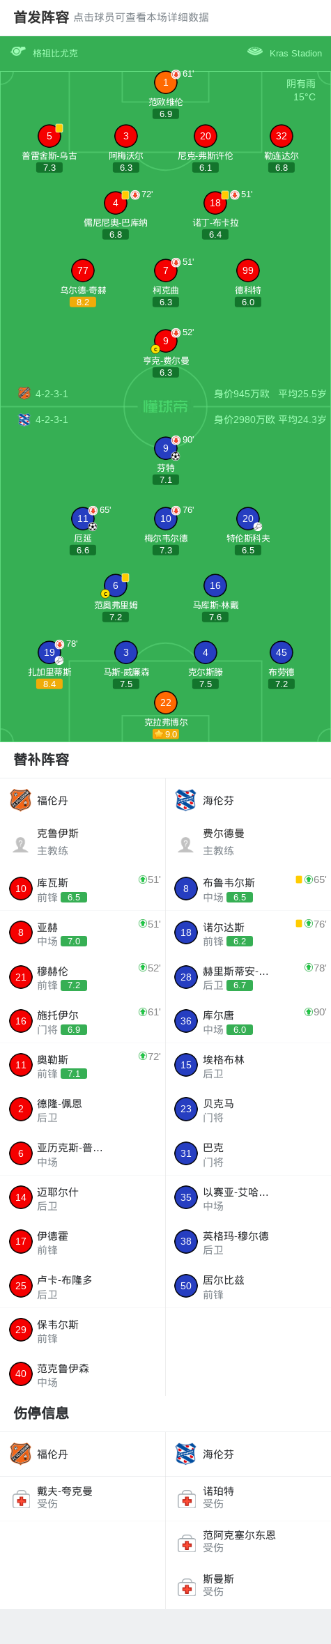
Task: View coach 克鲁伊斯 profile
Action: pos(82,842)
